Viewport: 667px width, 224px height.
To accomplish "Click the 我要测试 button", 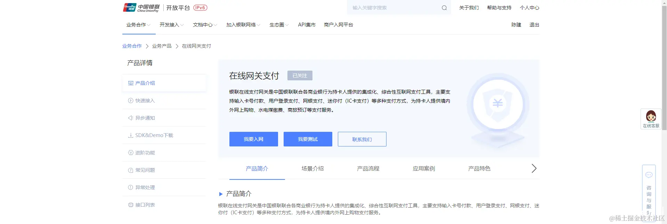I will tap(308, 139).
